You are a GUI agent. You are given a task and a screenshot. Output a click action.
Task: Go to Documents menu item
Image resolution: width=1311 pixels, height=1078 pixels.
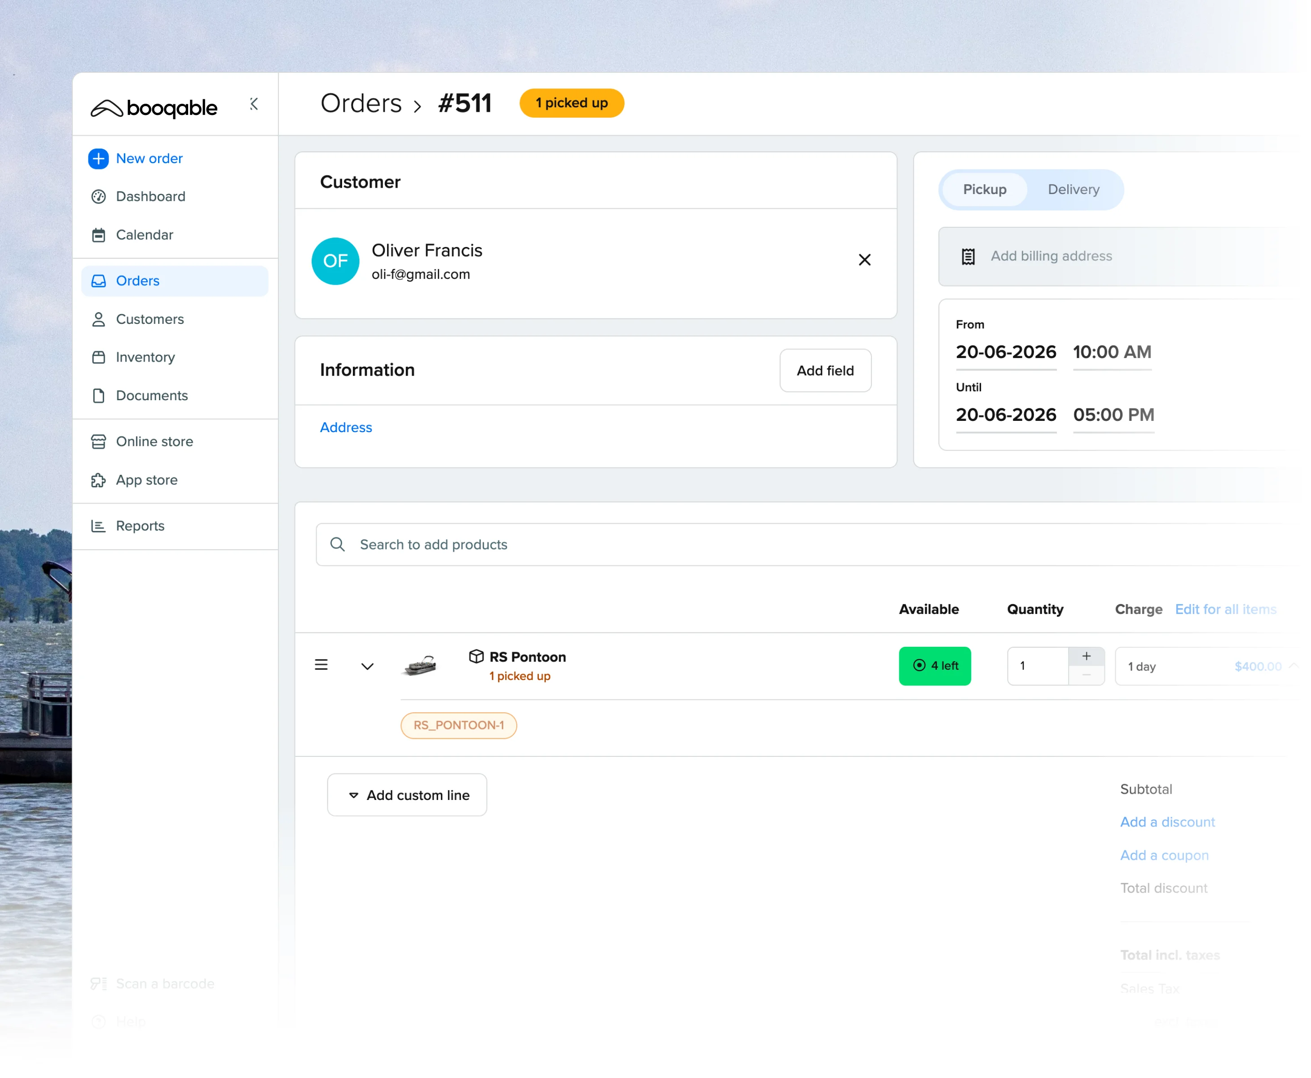[x=151, y=396]
